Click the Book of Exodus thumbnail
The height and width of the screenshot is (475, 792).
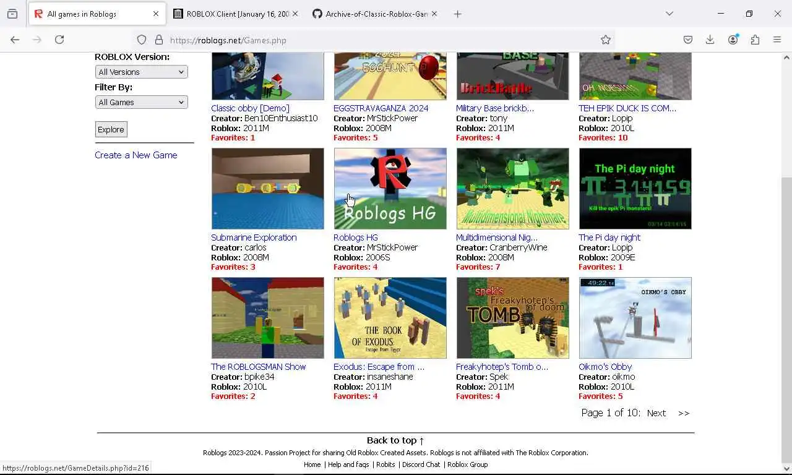(390, 318)
